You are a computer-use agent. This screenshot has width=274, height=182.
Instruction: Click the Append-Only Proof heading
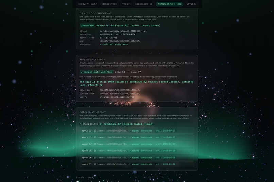(92, 60)
